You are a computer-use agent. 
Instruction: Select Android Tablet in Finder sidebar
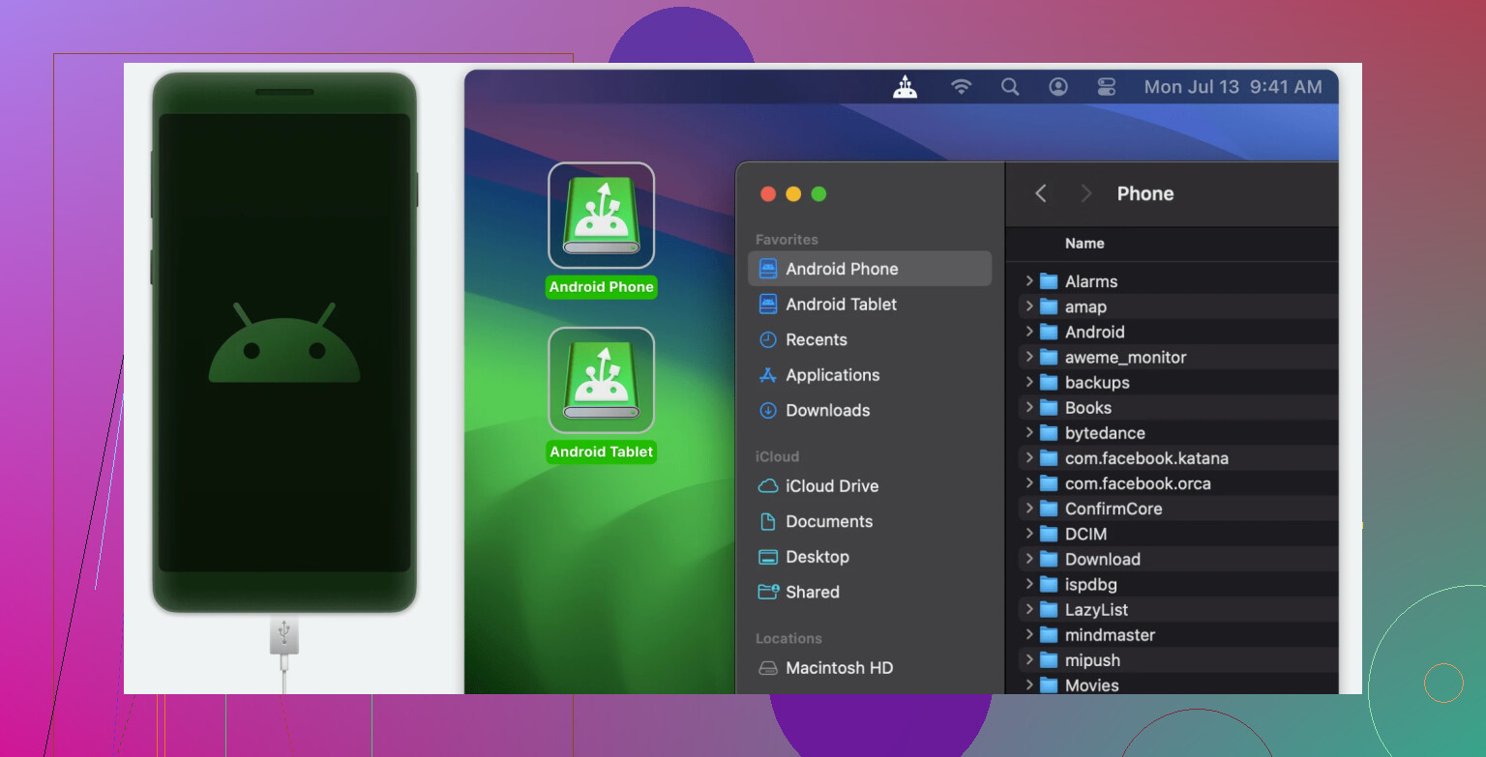pos(870,305)
